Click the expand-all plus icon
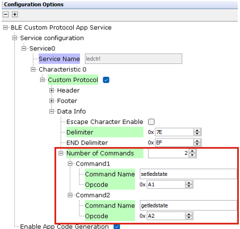This screenshot has height=229, width=240. point(15,14)
